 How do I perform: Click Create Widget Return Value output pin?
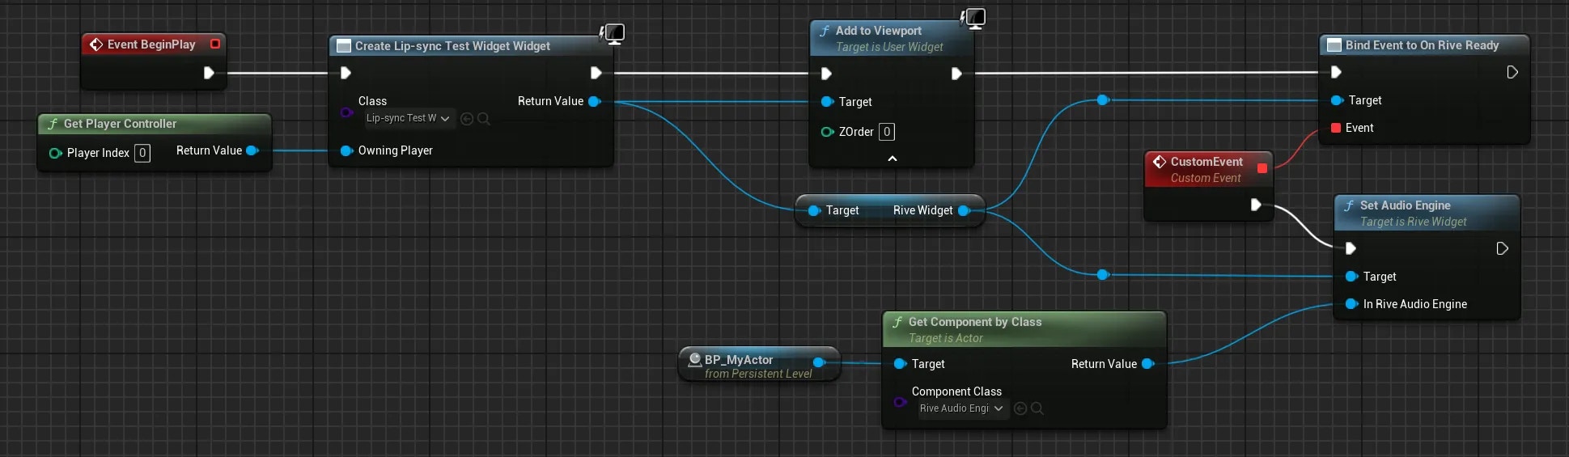tap(595, 101)
